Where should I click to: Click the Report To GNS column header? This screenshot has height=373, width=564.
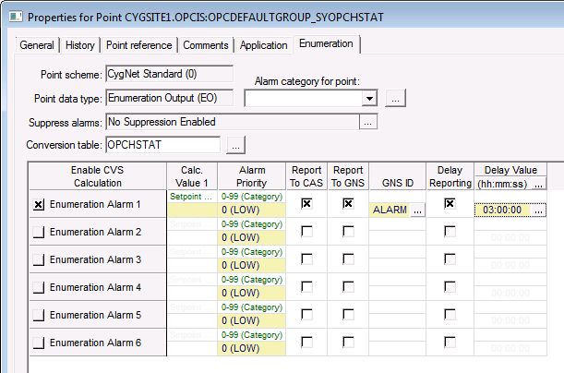click(348, 176)
